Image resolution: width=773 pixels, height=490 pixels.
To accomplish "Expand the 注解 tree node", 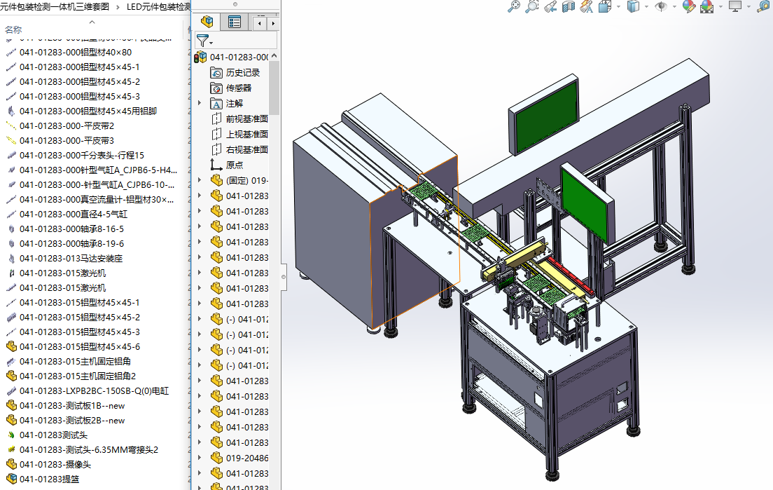I will coord(200,104).
